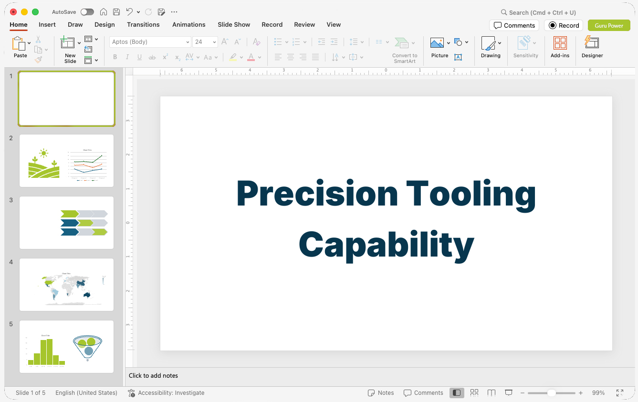The height and width of the screenshot is (402, 638).
Task: Click the Paste clipboard icon
Action: point(19,43)
